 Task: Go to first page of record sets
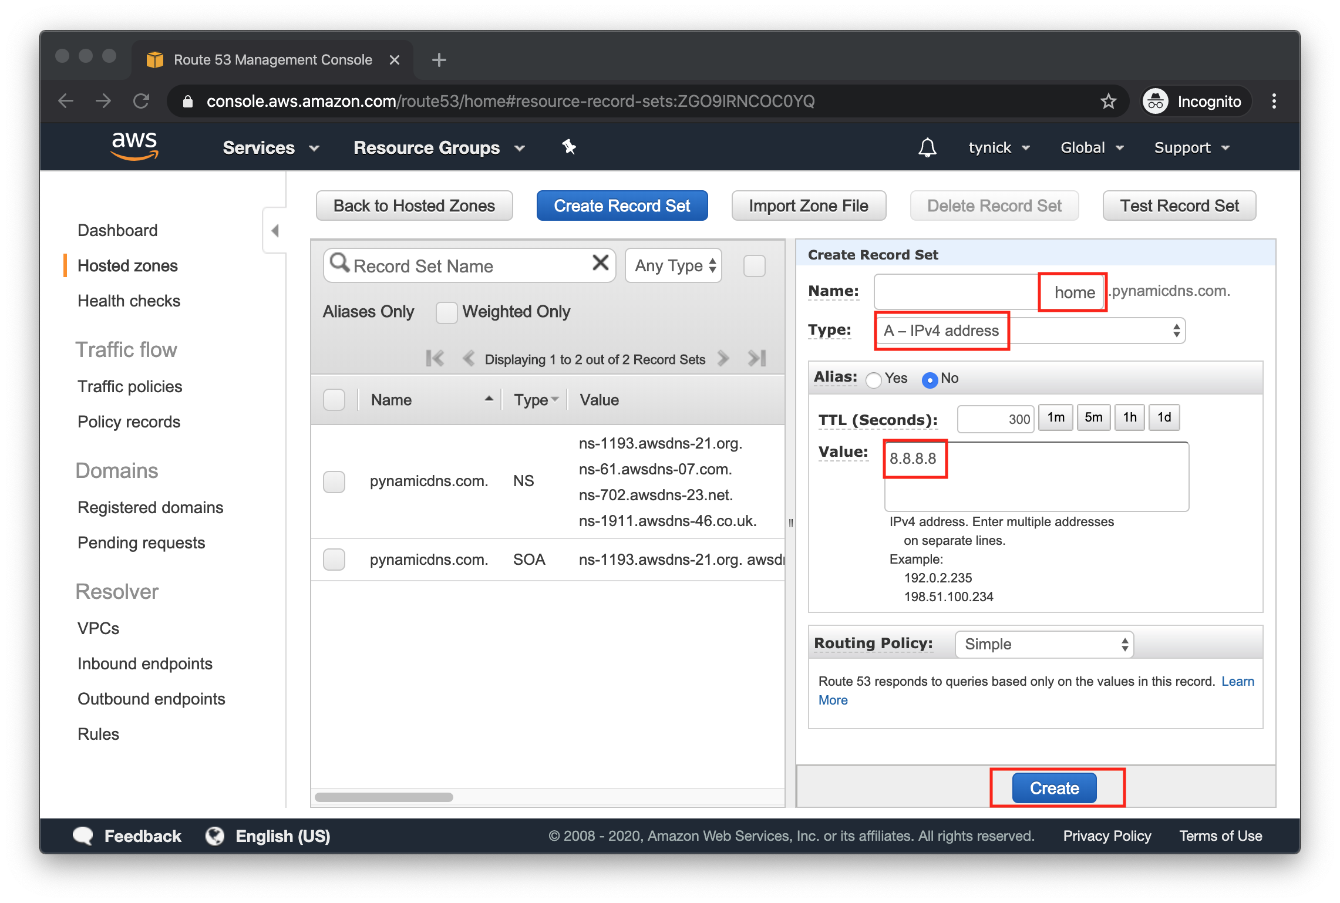(435, 358)
